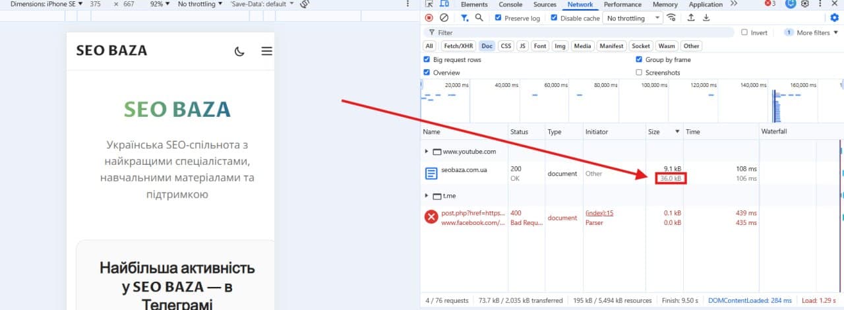Uncheck the Overview checkbox
Viewport: 844px width, 310px height.
coord(427,73)
